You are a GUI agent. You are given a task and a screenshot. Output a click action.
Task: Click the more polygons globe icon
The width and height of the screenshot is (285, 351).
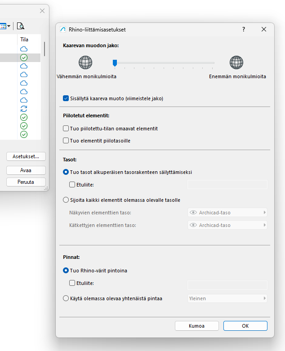(x=236, y=62)
